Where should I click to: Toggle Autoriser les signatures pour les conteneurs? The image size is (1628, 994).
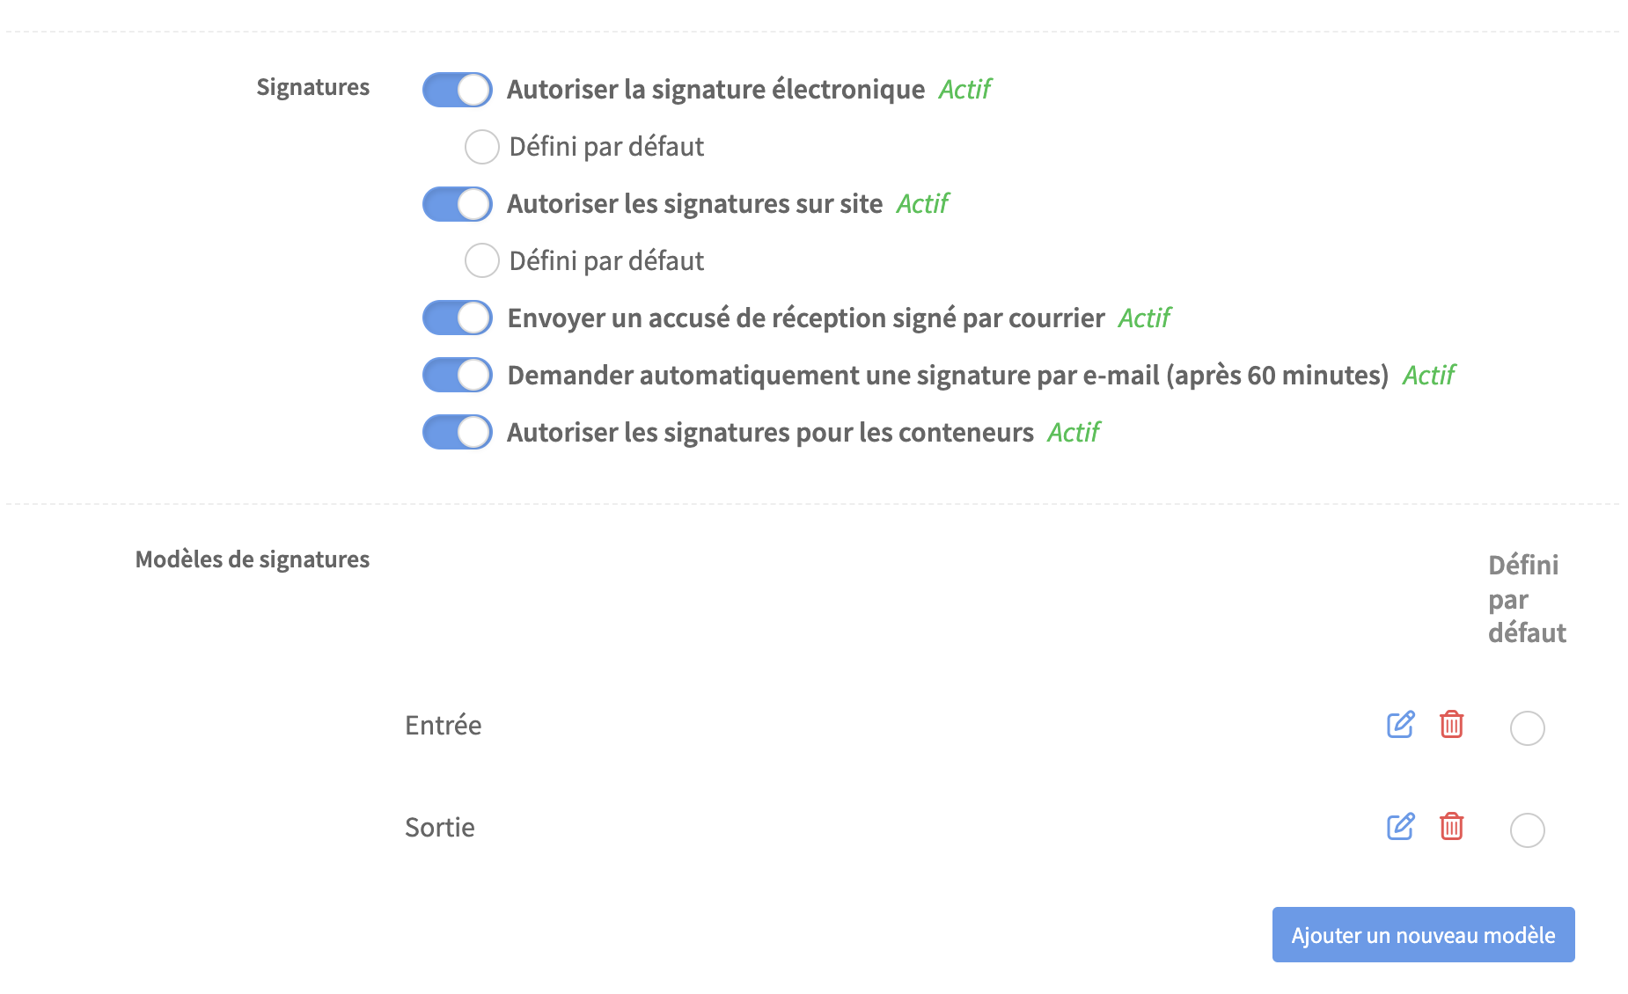[x=458, y=433]
